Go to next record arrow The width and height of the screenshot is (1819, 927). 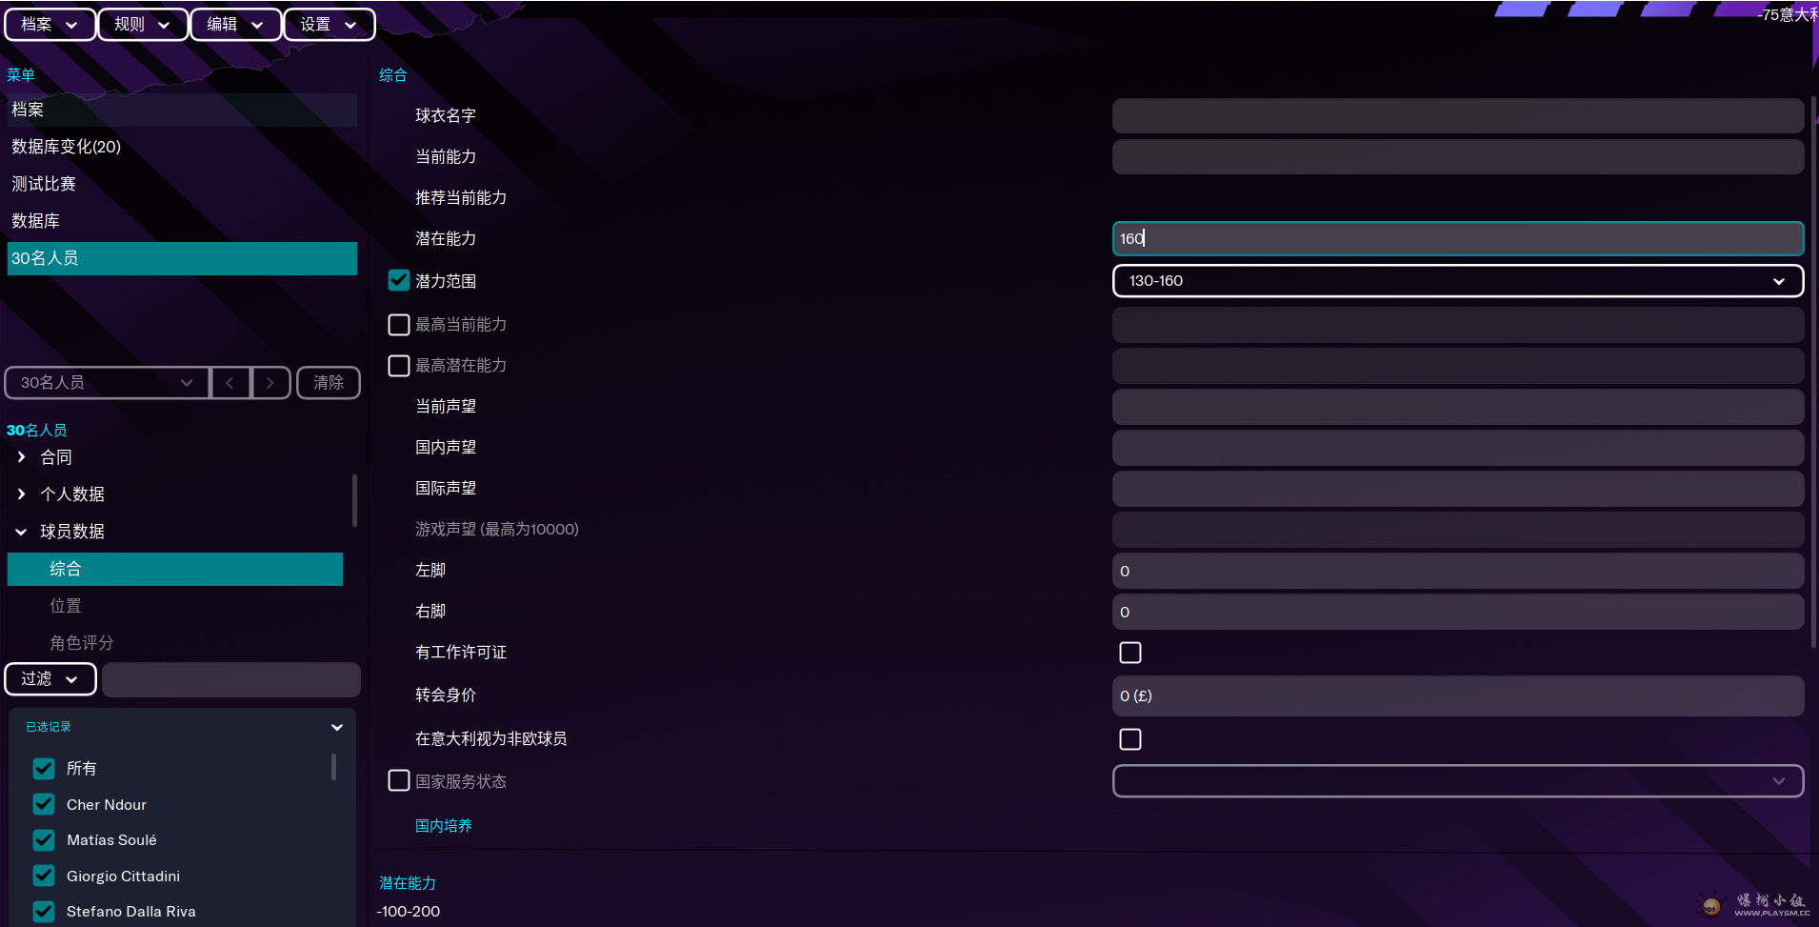coord(270,382)
